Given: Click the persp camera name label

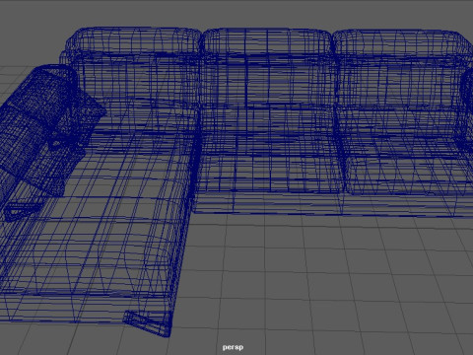Looking at the screenshot, I should pos(233,347).
